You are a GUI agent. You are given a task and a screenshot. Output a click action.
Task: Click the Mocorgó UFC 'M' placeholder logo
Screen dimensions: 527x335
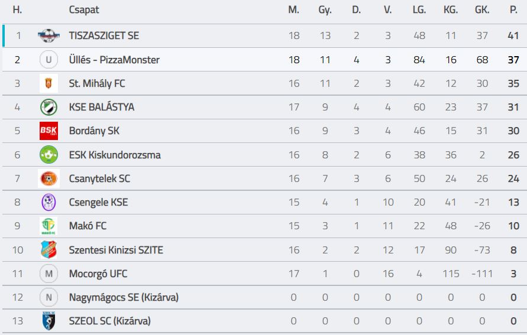(x=49, y=274)
